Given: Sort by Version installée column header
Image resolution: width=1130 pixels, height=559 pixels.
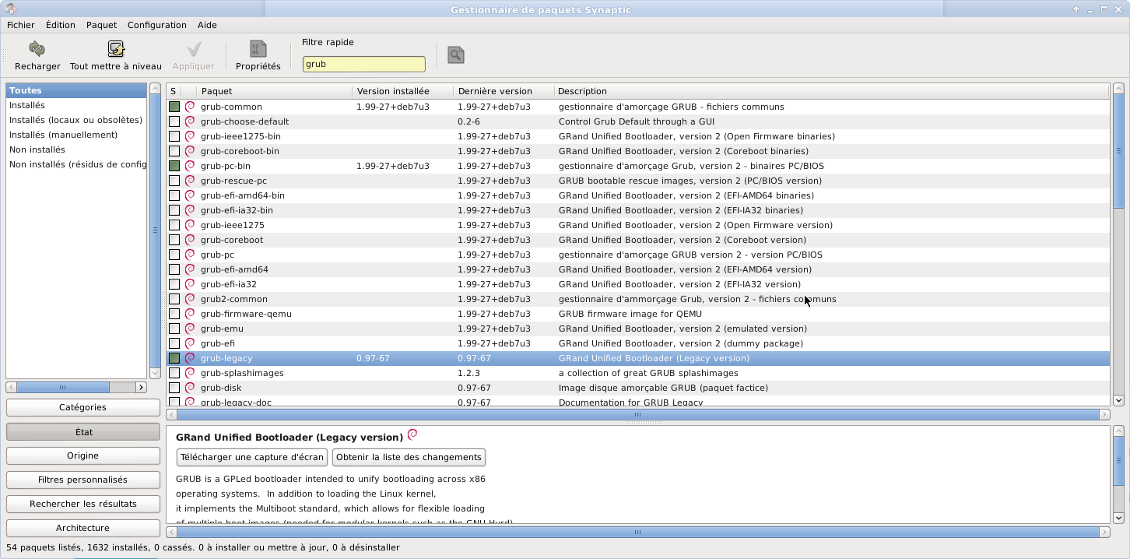Looking at the screenshot, I should coord(402,91).
